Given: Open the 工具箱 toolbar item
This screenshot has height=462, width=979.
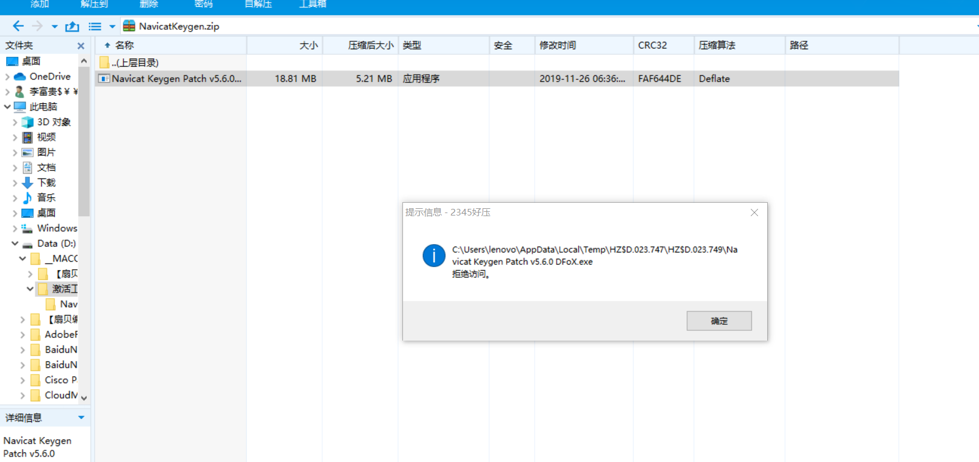Looking at the screenshot, I should click(x=313, y=4).
